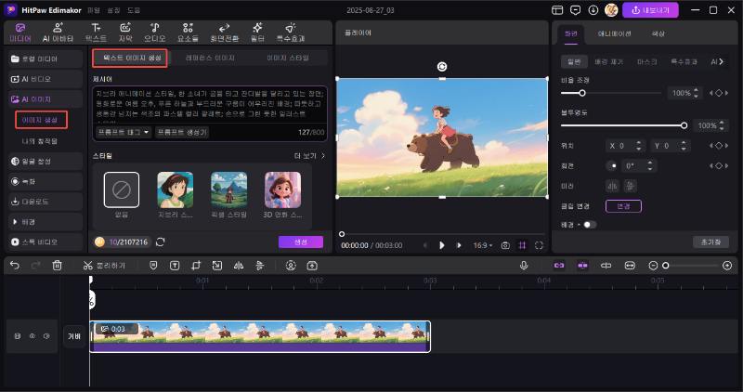Click the mirror flip icon in timeline toolbar

point(239,266)
